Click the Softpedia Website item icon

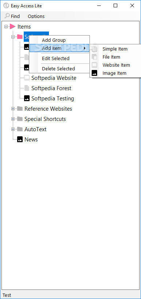pyautogui.click(x=27, y=78)
